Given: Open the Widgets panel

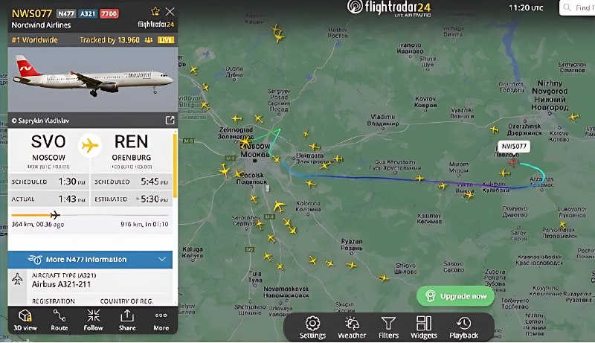Looking at the screenshot, I should click(424, 327).
